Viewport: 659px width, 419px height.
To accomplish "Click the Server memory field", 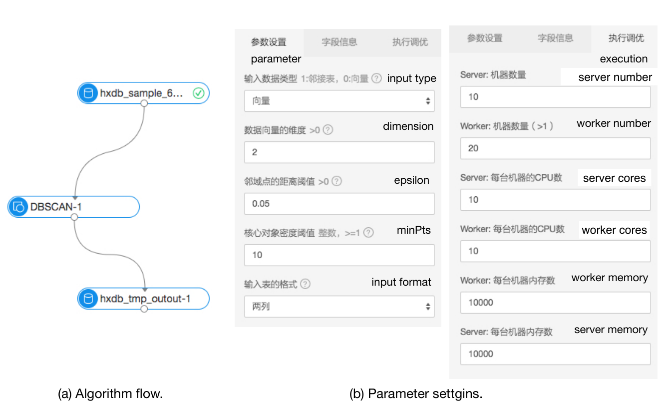I will [555, 354].
